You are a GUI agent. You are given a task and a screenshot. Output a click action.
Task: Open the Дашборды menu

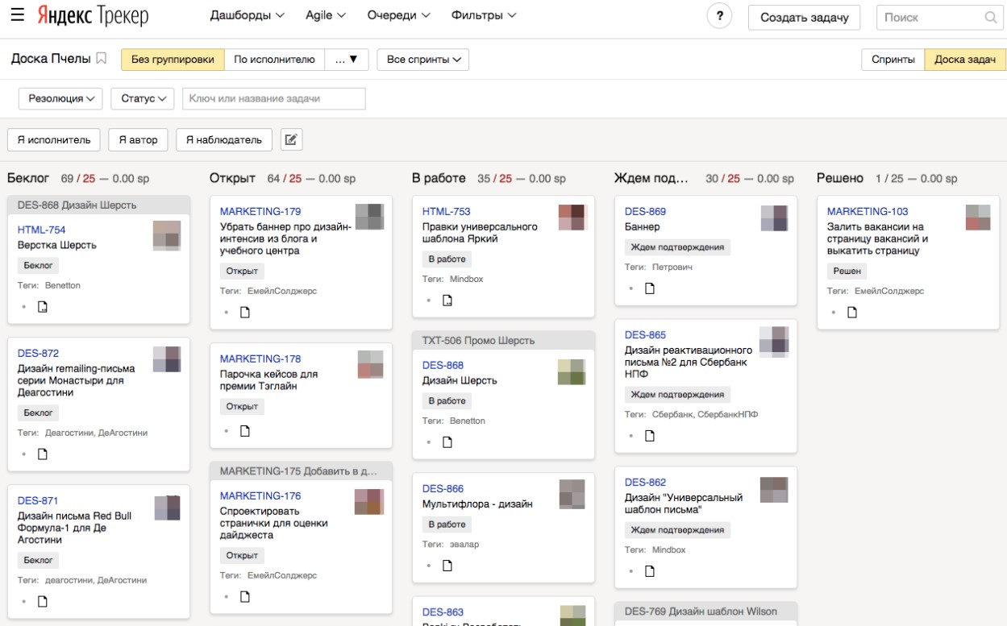[247, 15]
